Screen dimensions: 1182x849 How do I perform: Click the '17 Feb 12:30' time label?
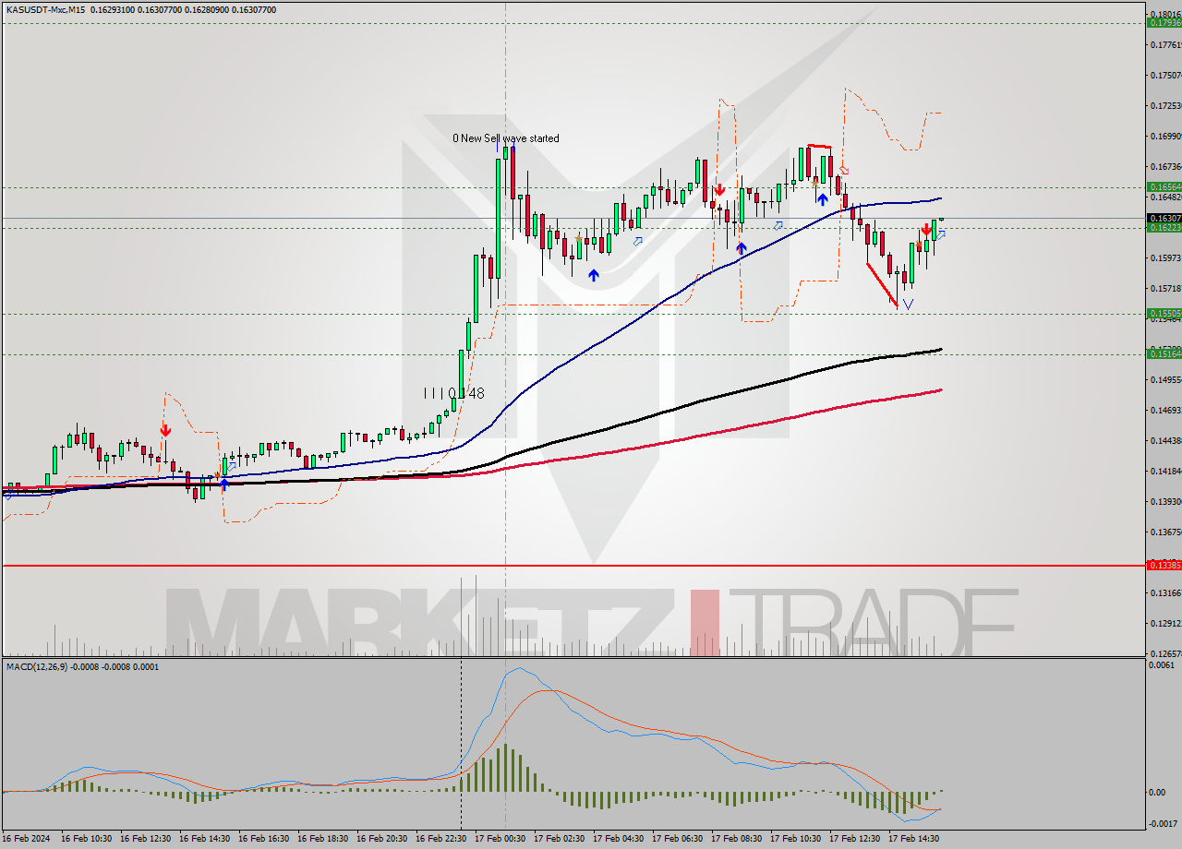[854, 839]
